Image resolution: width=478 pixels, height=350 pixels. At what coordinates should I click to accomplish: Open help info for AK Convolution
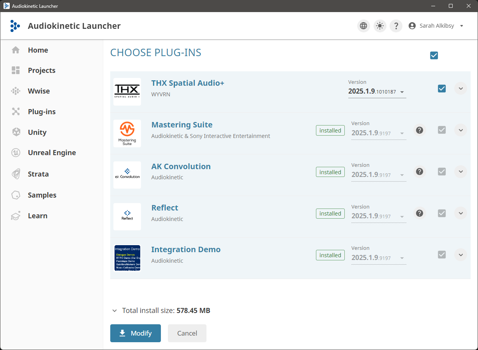tap(420, 171)
